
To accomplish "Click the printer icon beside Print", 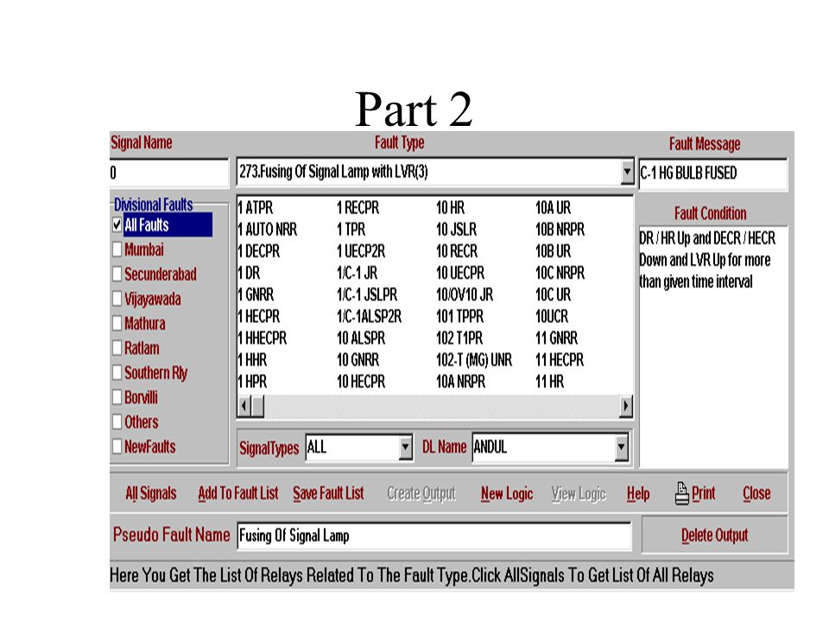I will 681,493.
